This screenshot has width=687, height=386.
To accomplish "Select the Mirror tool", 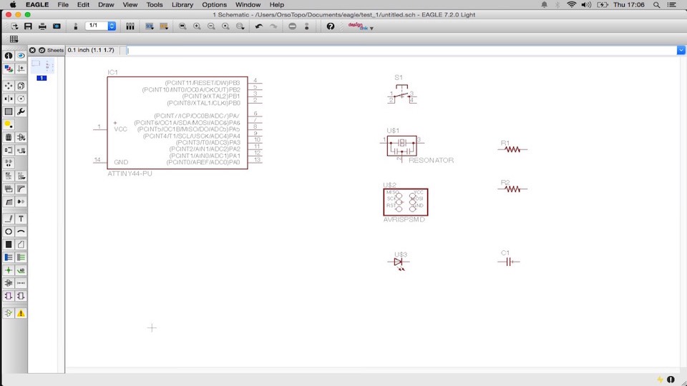I will 9,99.
